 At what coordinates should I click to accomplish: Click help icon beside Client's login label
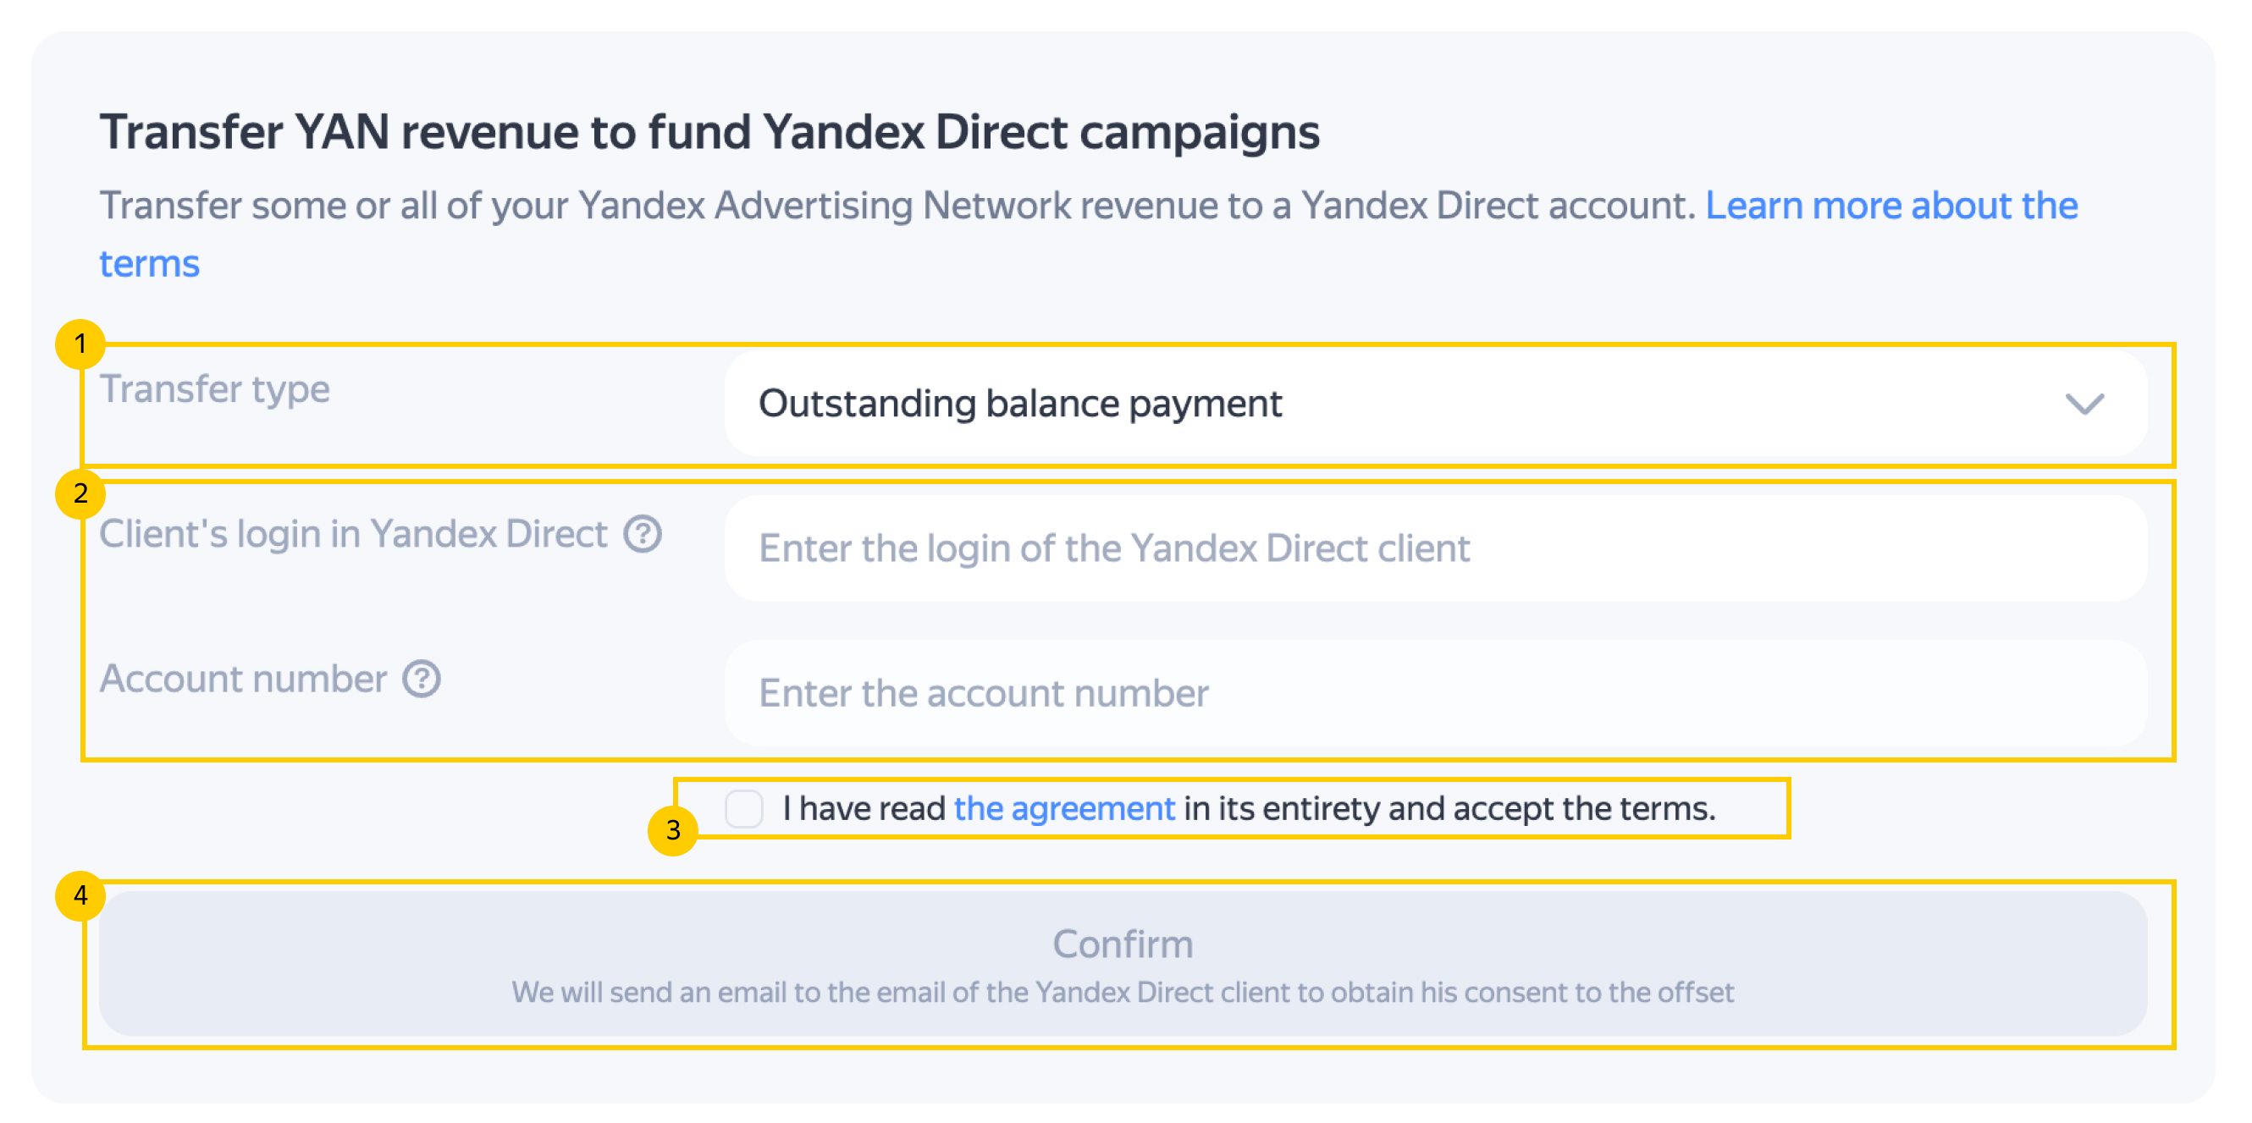pos(643,534)
